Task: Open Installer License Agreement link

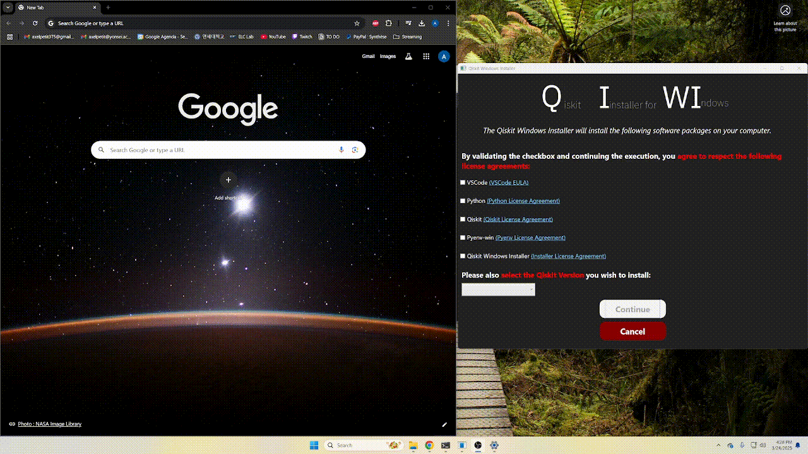Action: click(568, 257)
